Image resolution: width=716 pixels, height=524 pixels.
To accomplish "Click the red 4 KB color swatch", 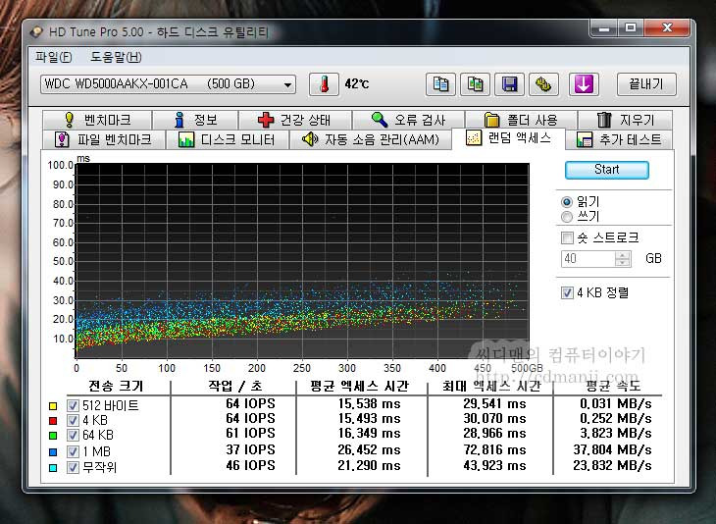I will 53,421.
